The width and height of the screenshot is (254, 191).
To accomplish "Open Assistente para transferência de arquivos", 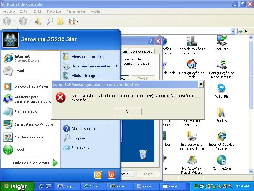I will 27,99.
